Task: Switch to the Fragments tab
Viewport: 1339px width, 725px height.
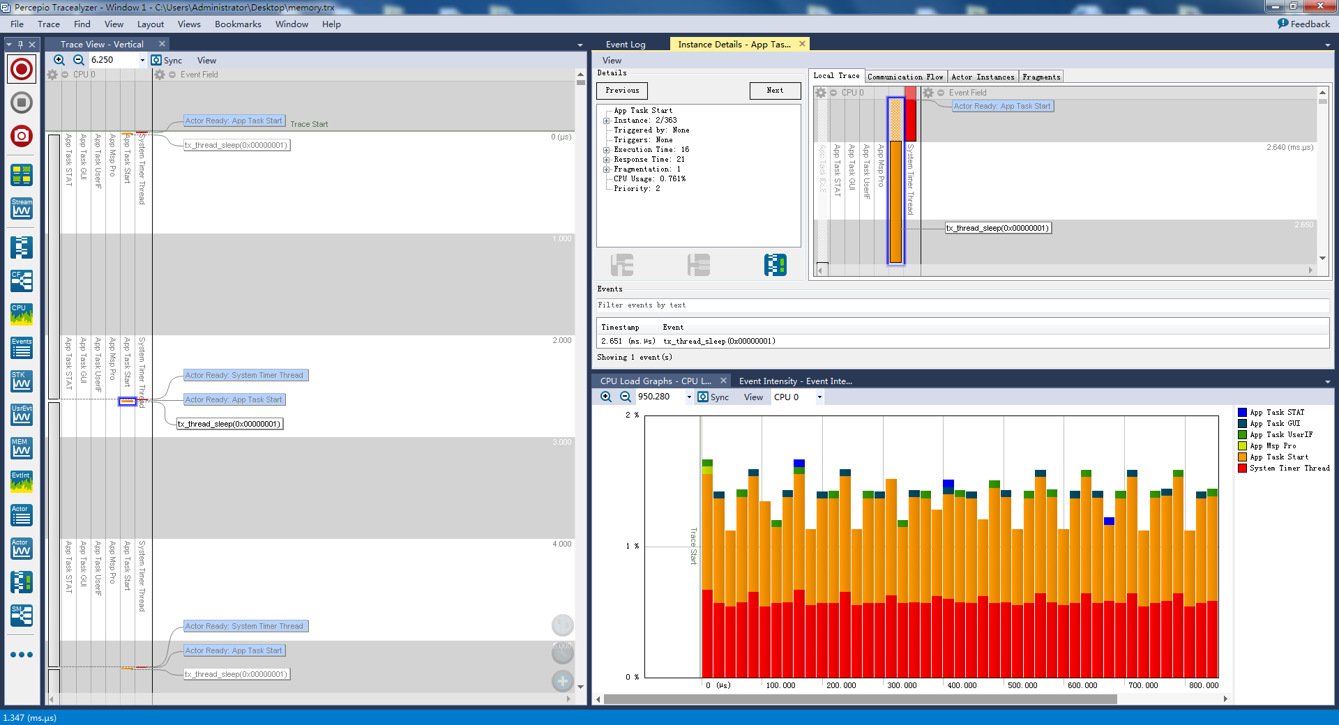Action: (1041, 77)
